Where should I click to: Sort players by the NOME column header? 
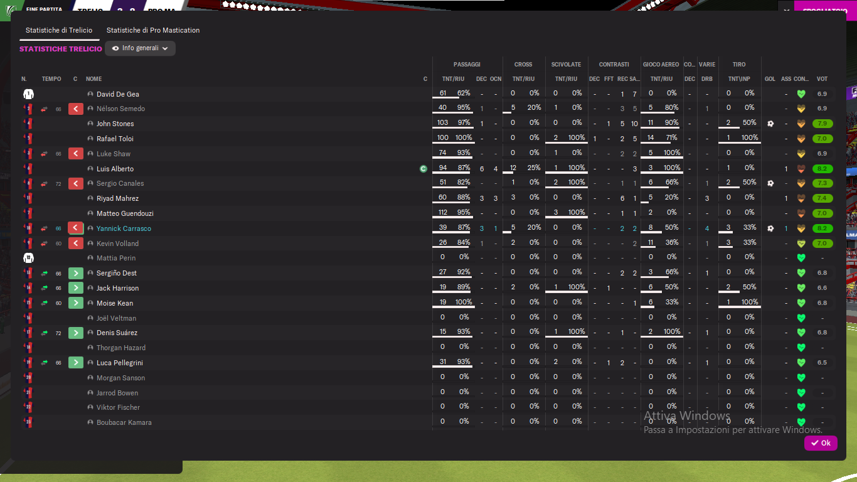click(93, 79)
